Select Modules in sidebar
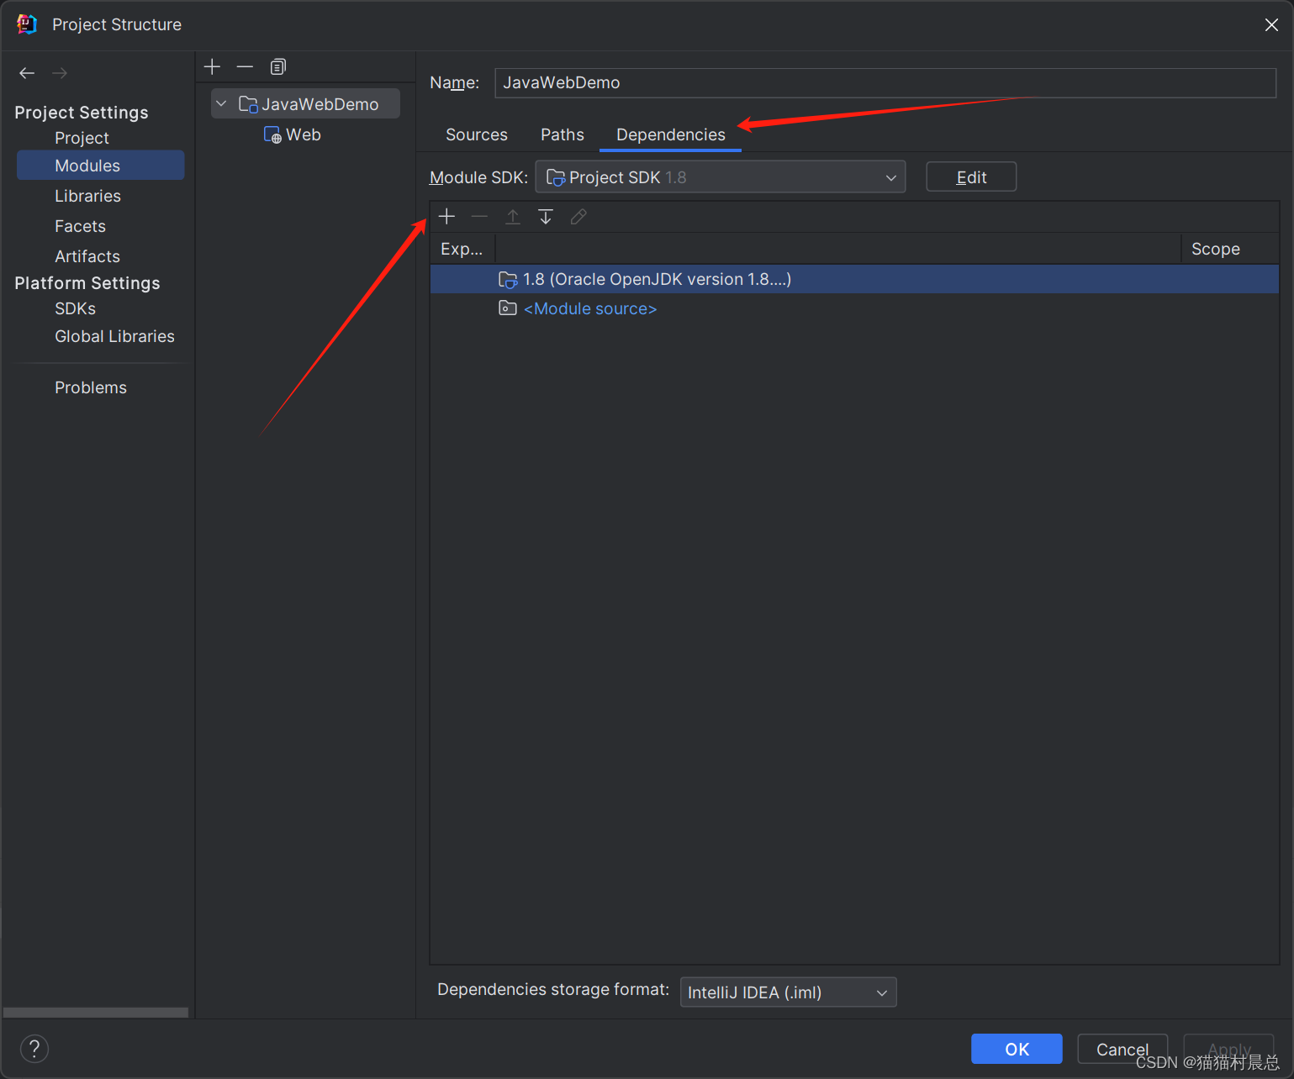This screenshot has width=1294, height=1079. point(100,166)
